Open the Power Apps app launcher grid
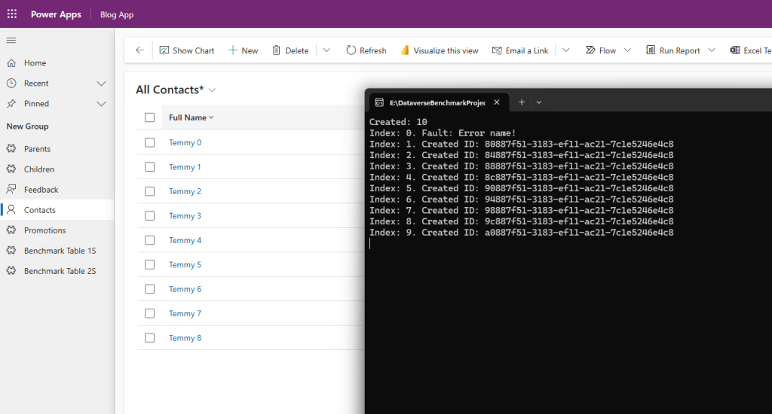The image size is (772, 414). tap(12, 14)
